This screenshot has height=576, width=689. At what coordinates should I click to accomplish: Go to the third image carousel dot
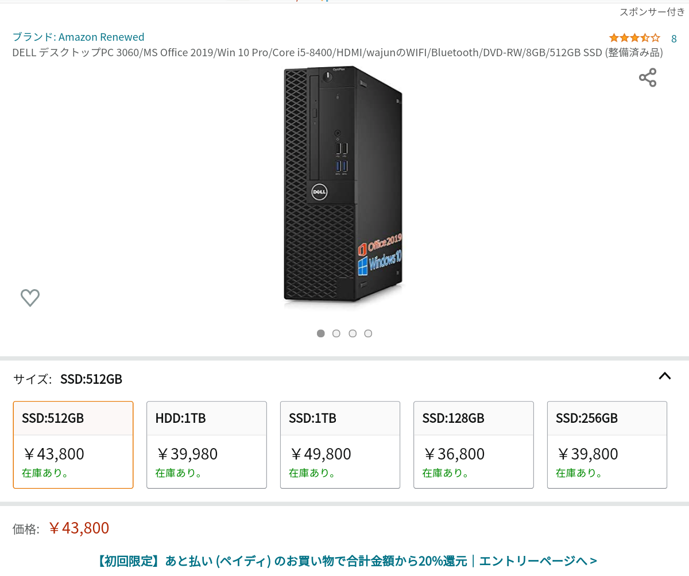click(x=353, y=333)
